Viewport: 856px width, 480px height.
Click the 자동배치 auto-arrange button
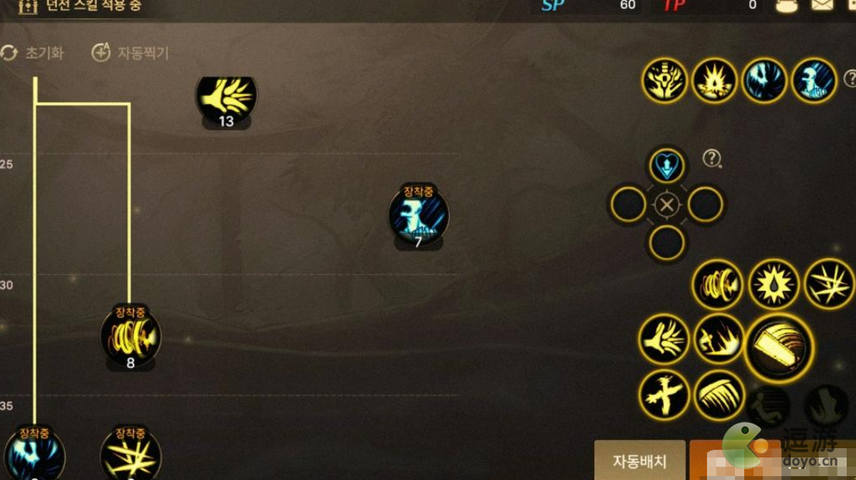tap(639, 461)
